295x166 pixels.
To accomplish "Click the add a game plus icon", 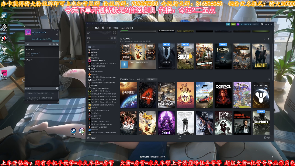I will (x=88, y=138).
